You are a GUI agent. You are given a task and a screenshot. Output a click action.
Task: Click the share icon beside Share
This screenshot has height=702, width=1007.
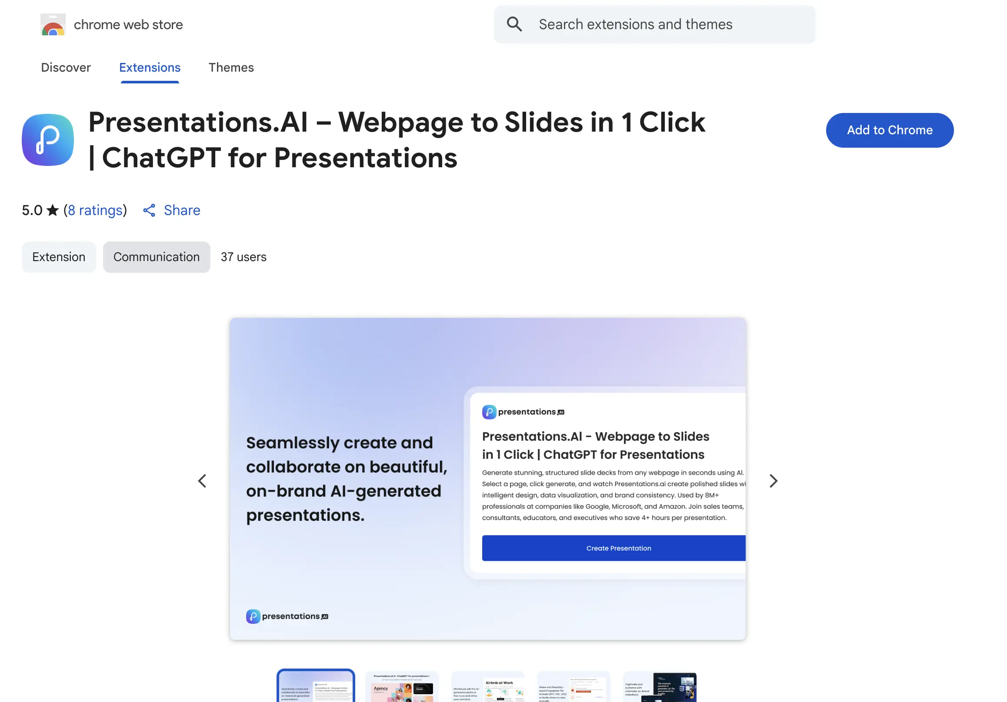click(149, 210)
